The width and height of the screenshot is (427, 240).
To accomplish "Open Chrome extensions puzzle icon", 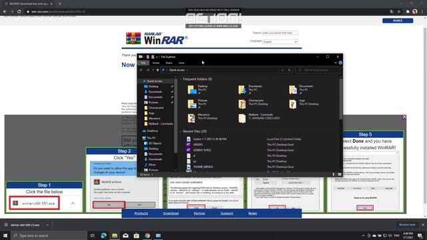I will (x=408, y=12).
